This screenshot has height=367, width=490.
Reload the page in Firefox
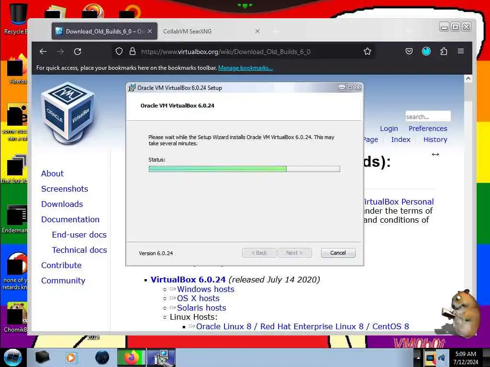pos(78,52)
